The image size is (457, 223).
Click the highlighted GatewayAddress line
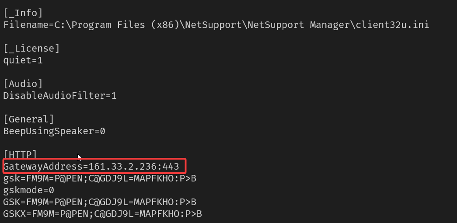coord(94,166)
